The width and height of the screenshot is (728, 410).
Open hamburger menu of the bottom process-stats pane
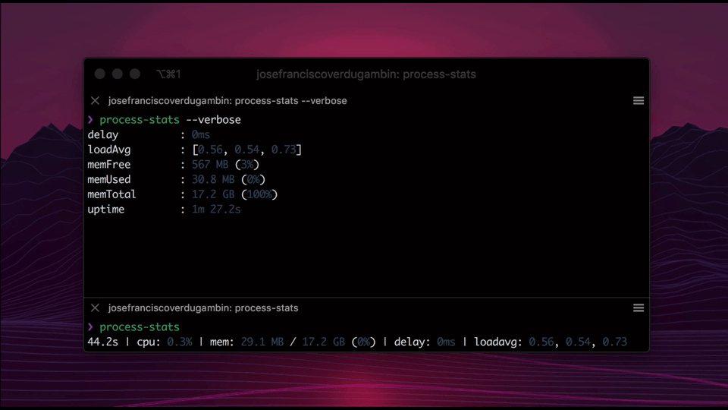(x=639, y=308)
